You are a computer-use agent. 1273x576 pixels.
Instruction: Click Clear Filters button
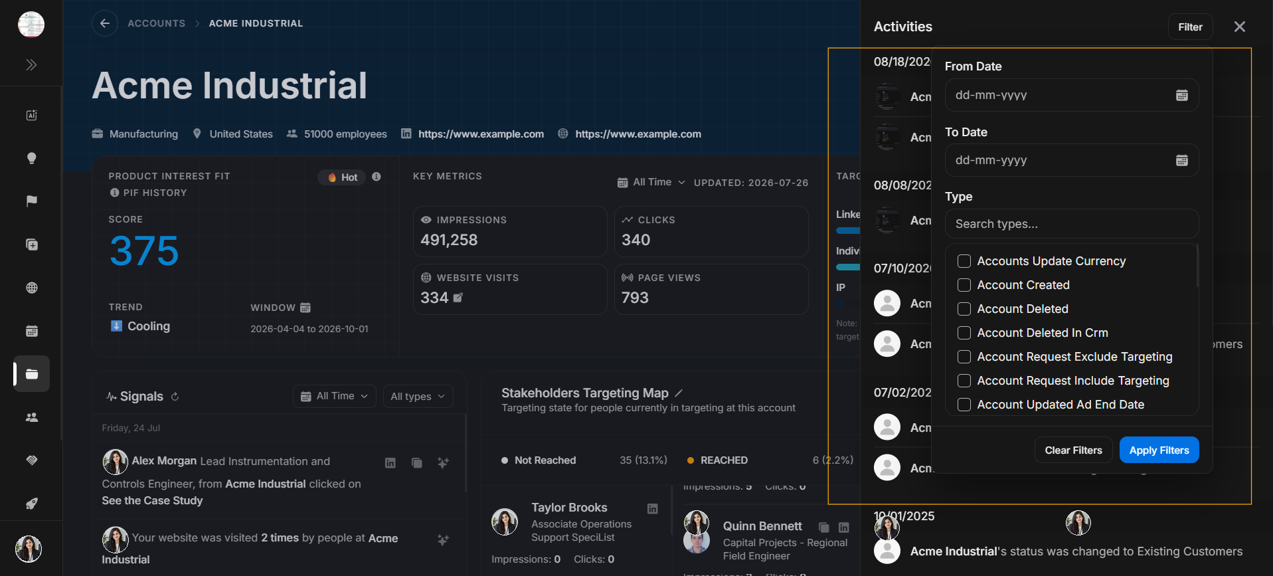[x=1073, y=450]
